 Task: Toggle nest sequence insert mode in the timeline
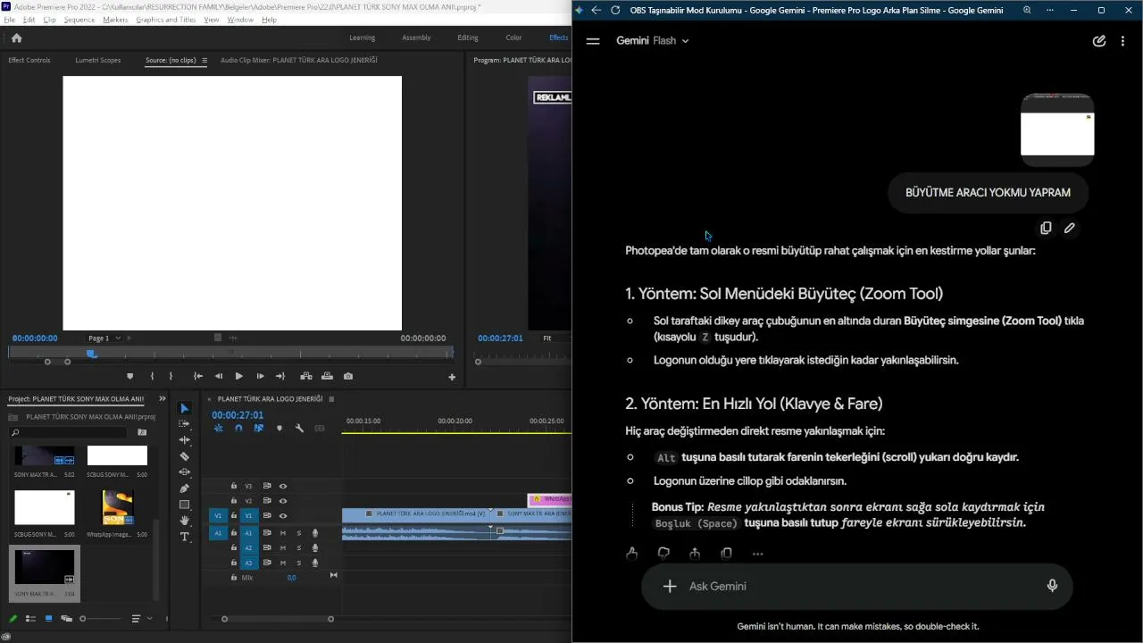coord(218,429)
